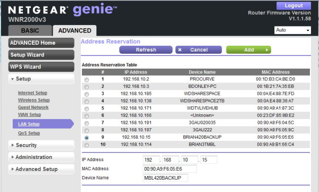
Task: Click the first IP octet field 192
Action: click(151, 160)
